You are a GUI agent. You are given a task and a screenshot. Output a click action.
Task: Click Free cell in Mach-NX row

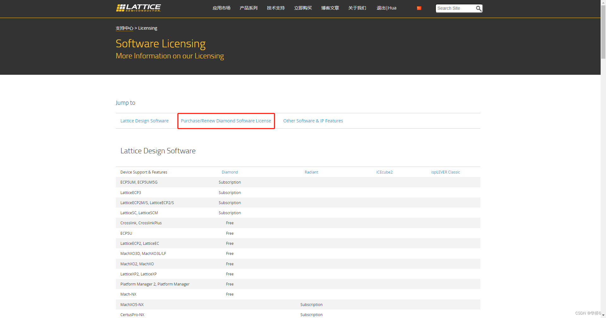click(x=230, y=294)
